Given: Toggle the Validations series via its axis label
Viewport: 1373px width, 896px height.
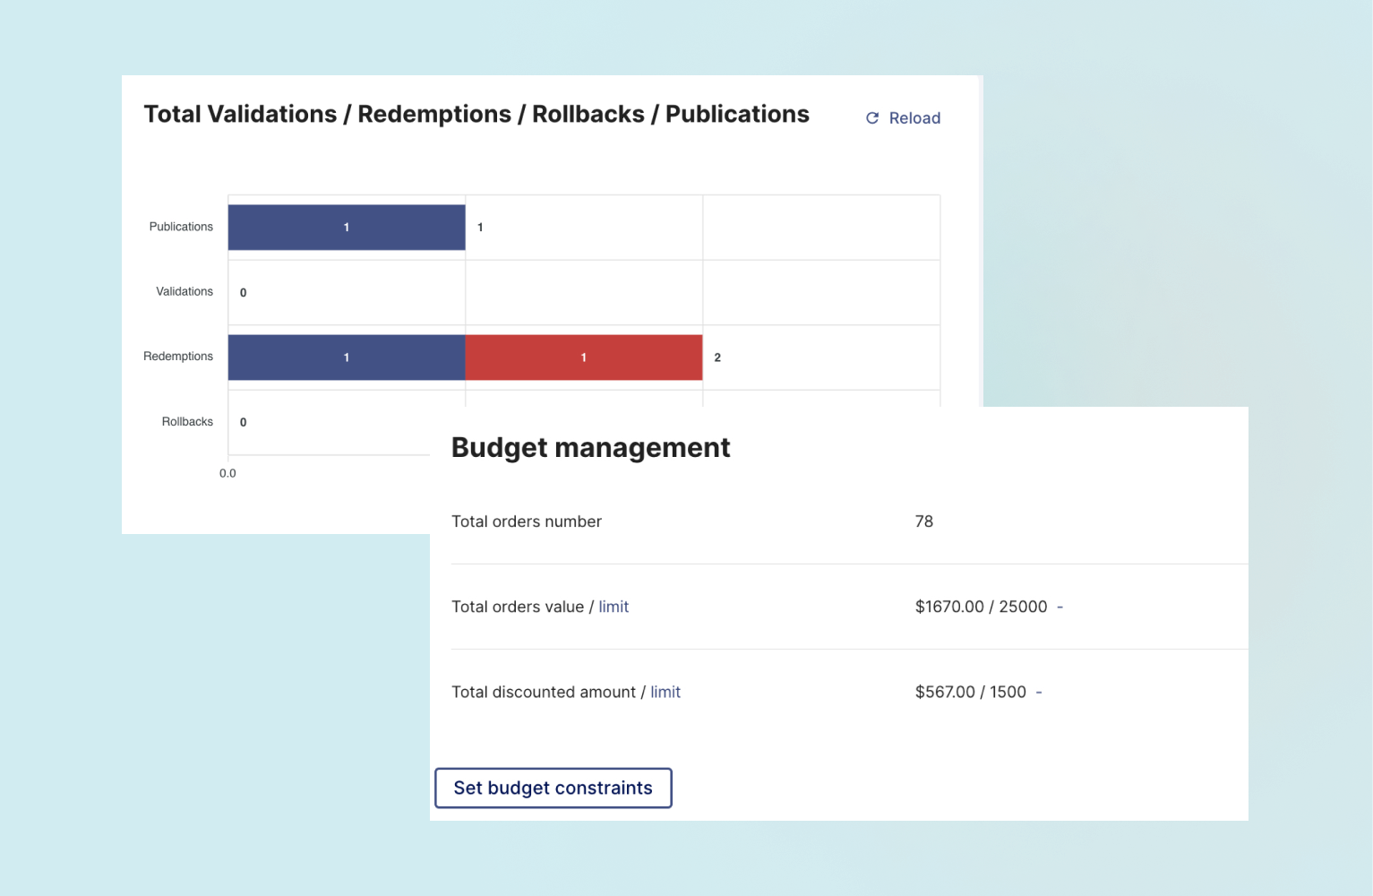Looking at the screenshot, I should click(184, 291).
